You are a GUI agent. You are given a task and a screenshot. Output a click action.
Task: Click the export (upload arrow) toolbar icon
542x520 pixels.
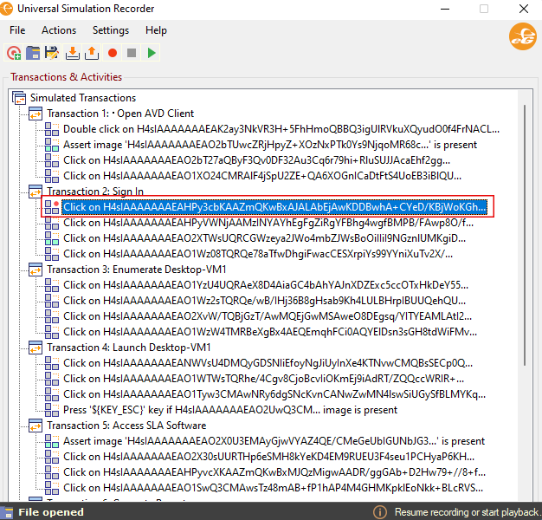pyautogui.click(x=91, y=54)
